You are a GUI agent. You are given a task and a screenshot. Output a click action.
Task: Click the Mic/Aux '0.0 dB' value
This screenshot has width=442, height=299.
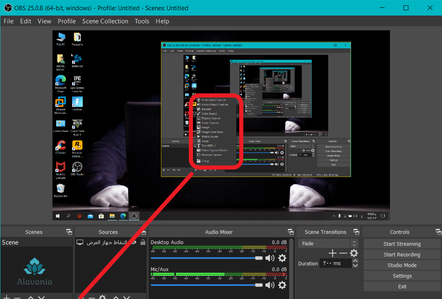point(279,270)
